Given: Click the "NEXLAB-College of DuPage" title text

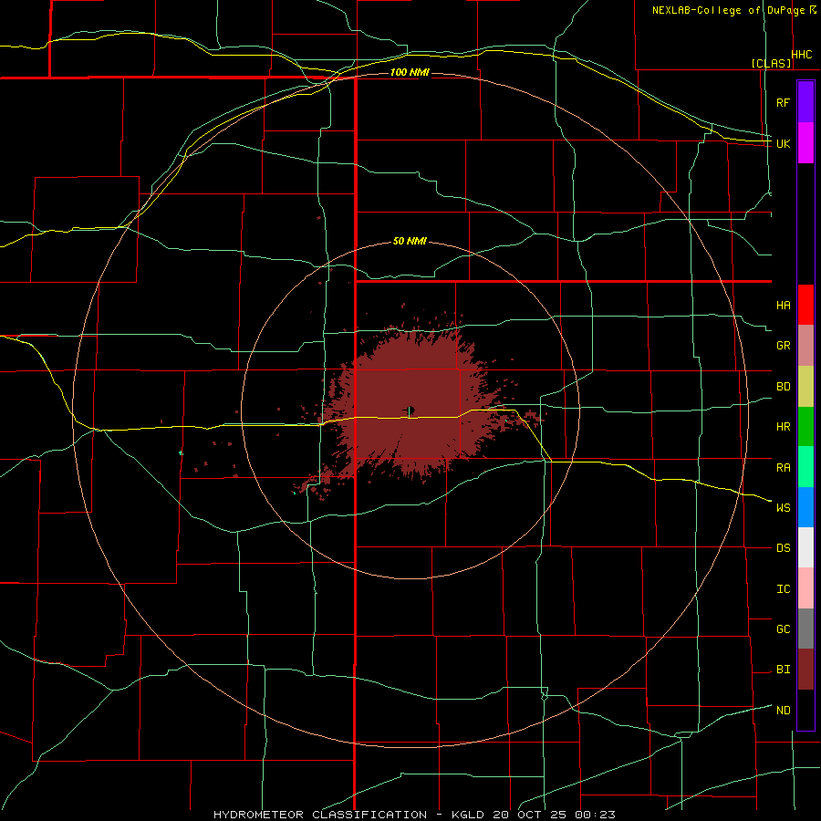Looking at the screenshot, I should 728,10.
